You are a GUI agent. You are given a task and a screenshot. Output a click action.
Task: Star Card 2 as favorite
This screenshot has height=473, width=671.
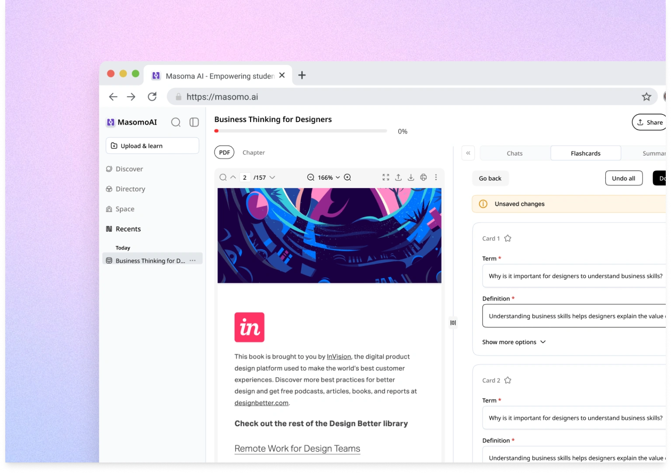508,381
